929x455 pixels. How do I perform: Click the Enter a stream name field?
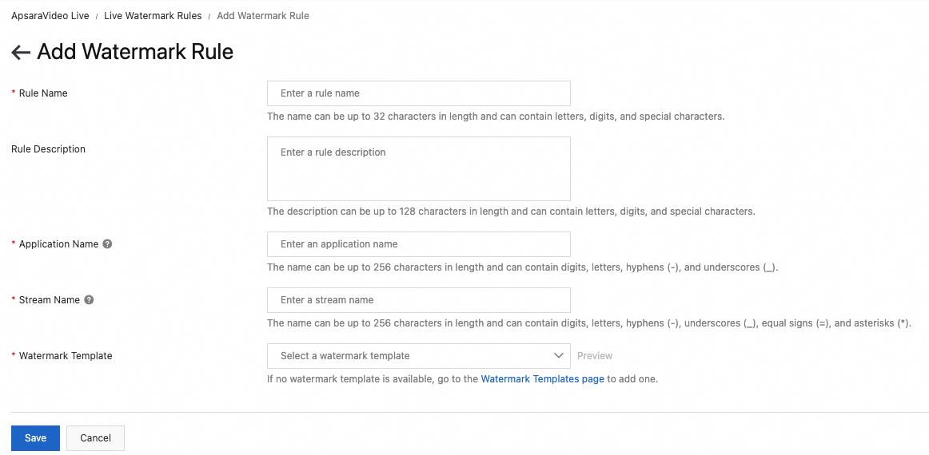click(418, 300)
